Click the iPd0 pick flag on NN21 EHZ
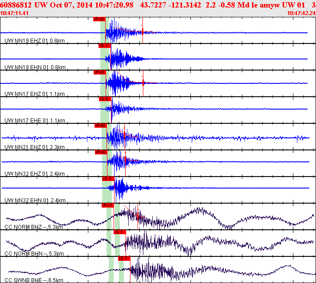This screenshot has width=316, height=283. click(x=100, y=125)
